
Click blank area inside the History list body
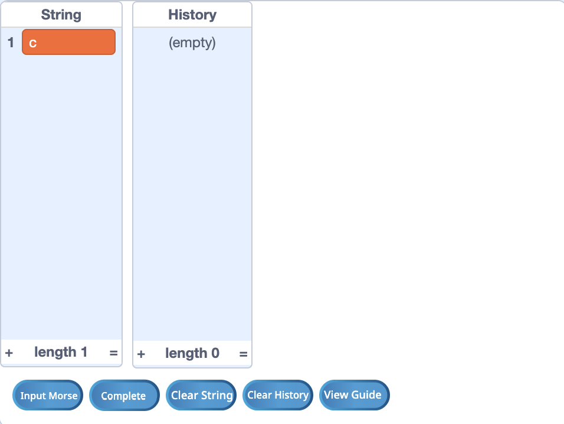click(192, 198)
